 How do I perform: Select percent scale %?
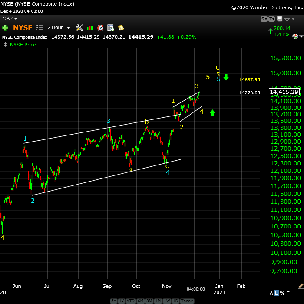tap(282, 293)
